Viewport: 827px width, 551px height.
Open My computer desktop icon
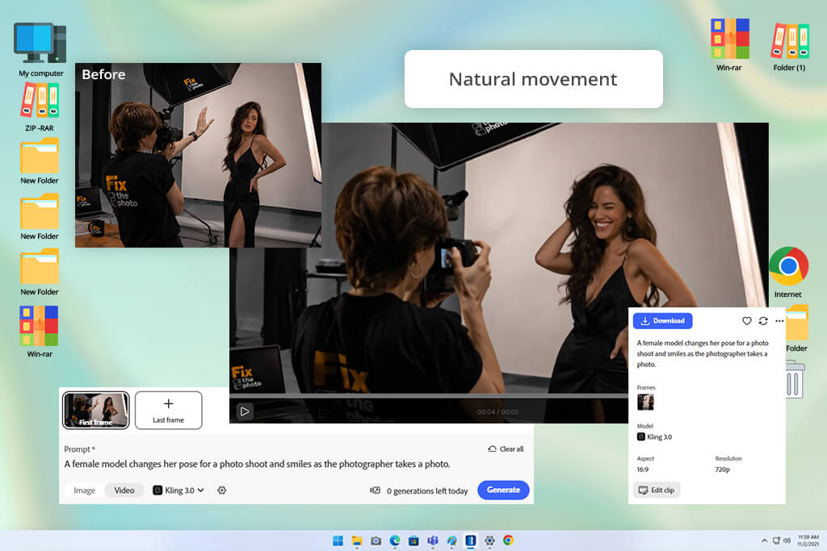point(40,49)
